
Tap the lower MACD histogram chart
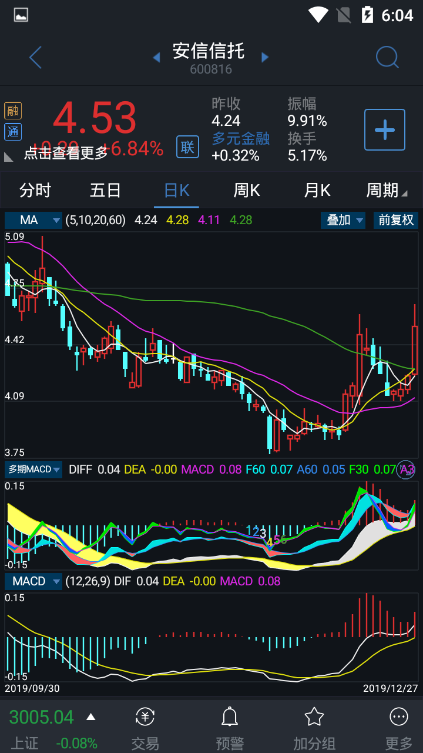click(x=211, y=637)
